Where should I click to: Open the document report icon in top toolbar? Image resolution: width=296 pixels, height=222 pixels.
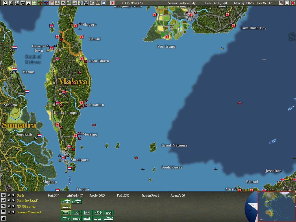coord(11,3)
